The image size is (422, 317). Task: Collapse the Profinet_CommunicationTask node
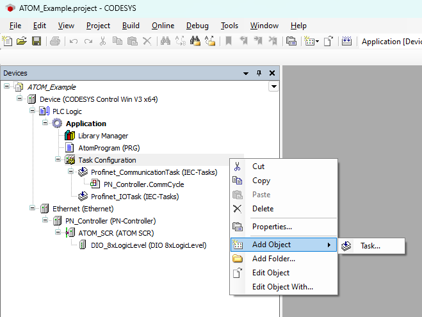(x=71, y=172)
